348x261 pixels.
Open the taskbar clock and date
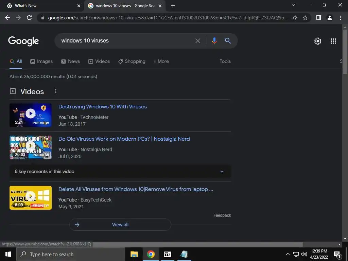tap(319, 254)
